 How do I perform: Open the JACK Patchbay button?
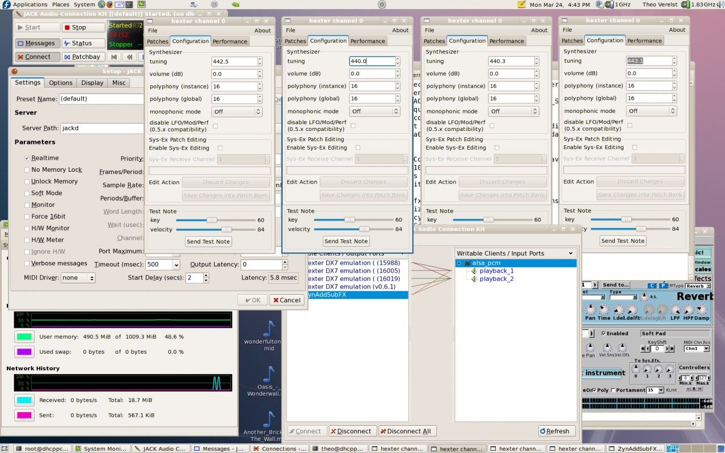click(x=83, y=57)
